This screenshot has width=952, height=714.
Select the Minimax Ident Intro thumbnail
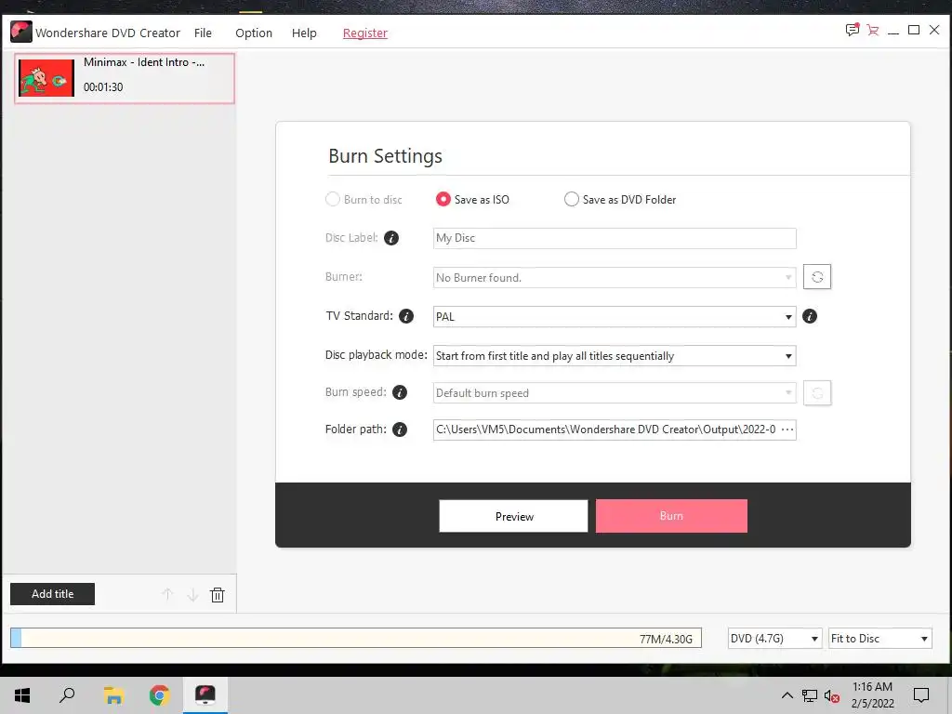tap(46, 78)
